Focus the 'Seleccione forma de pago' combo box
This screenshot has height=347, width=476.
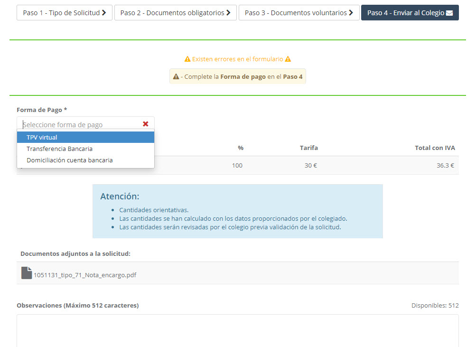[81, 124]
